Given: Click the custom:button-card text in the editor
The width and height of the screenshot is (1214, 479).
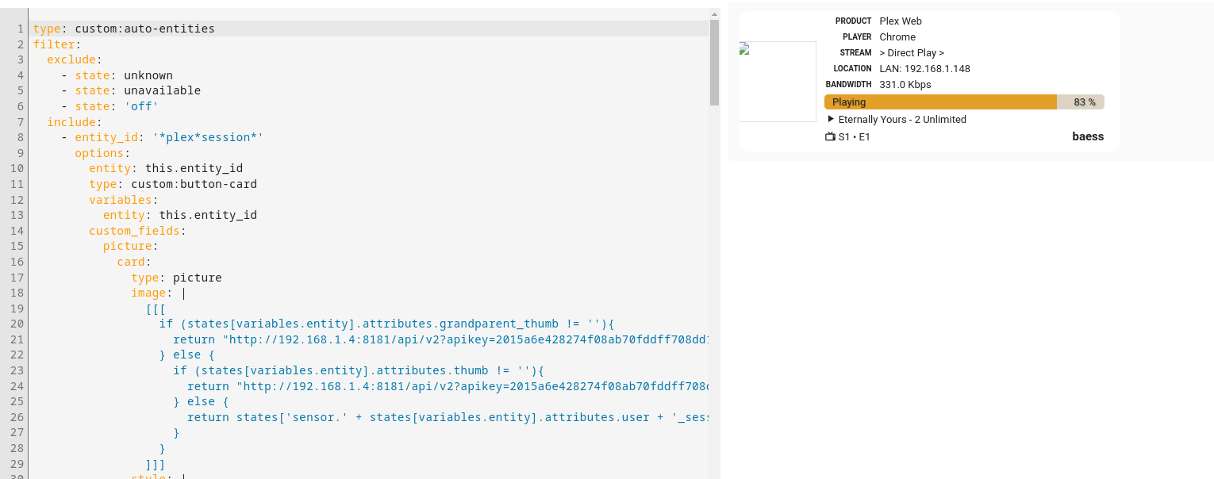Looking at the screenshot, I should 194,184.
